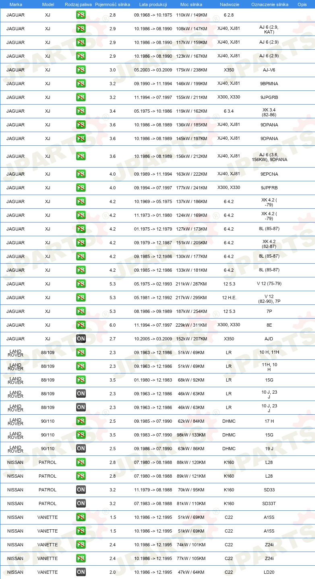Viewport: 315px width, 579px height.
Task: Click the 89kW / 121KM power cell
Action: pyautogui.click(x=191, y=476)
